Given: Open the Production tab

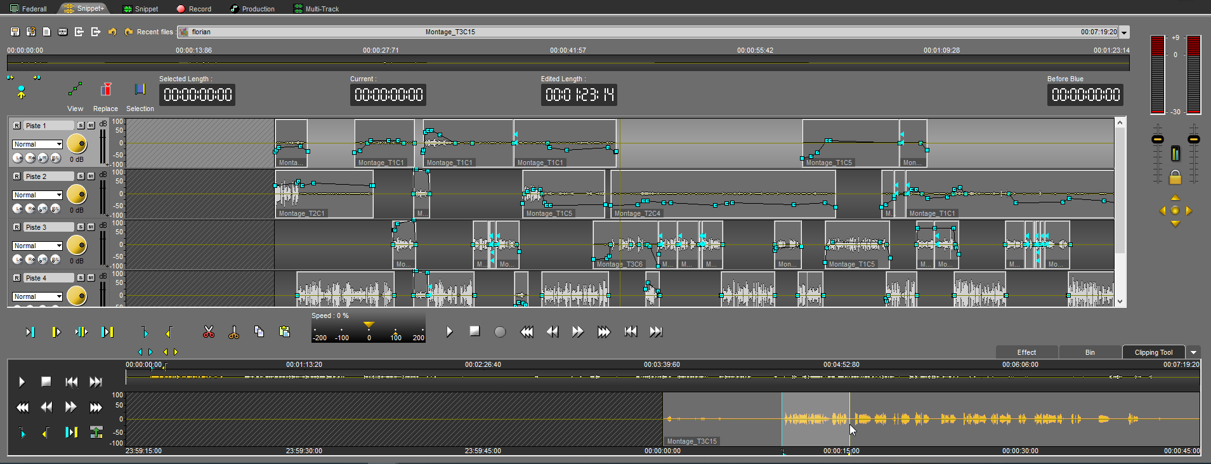Looking at the screenshot, I should [252, 9].
